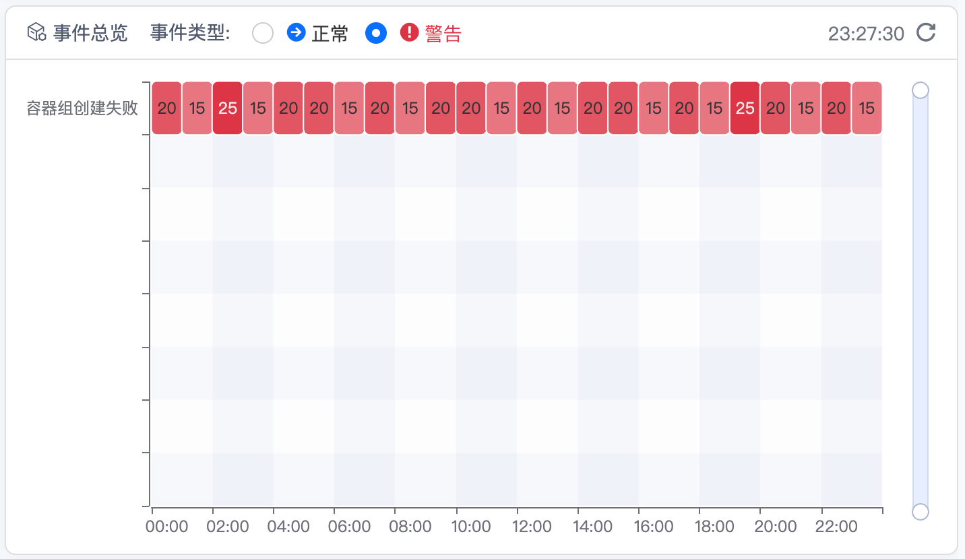This screenshot has width=965, height=559.
Task: Click the 容器组创建失败 row label
Action: click(82, 109)
